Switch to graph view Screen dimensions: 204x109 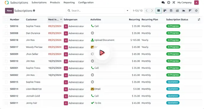(x=184, y=11)
